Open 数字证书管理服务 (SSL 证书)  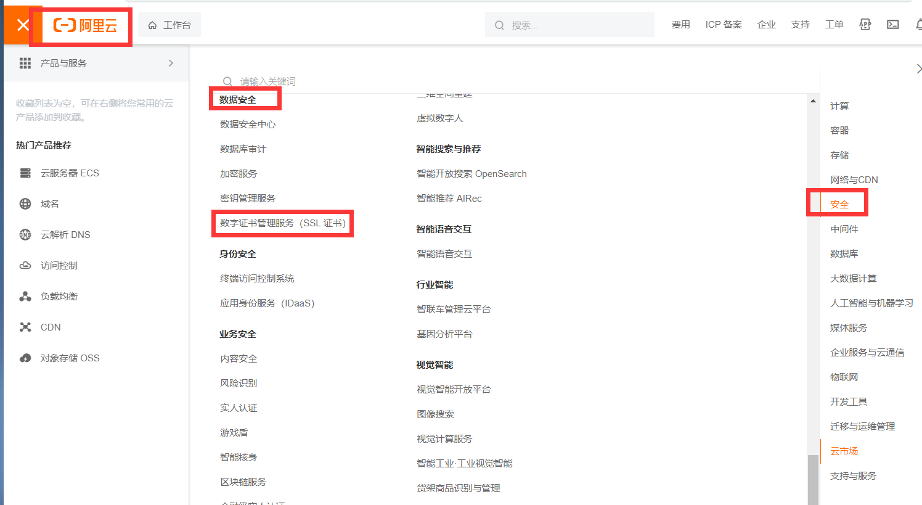pos(283,223)
